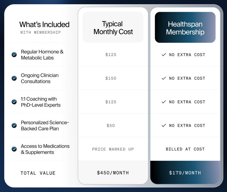Click the $179/MONTH membership price
The height and width of the screenshot is (192, 227).
click(x=185, y=173)
